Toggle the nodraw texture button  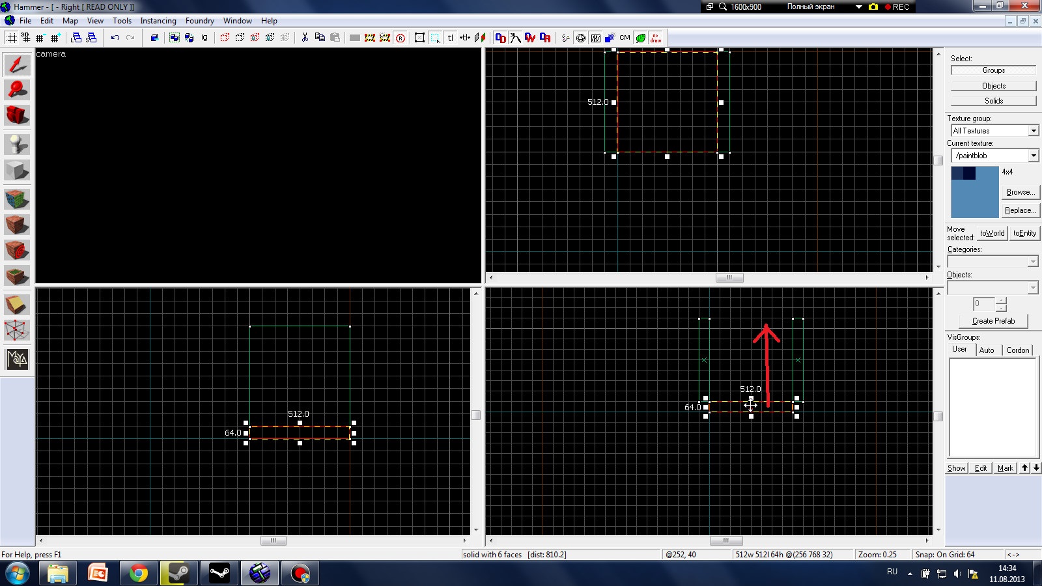[x=656, y=38]
